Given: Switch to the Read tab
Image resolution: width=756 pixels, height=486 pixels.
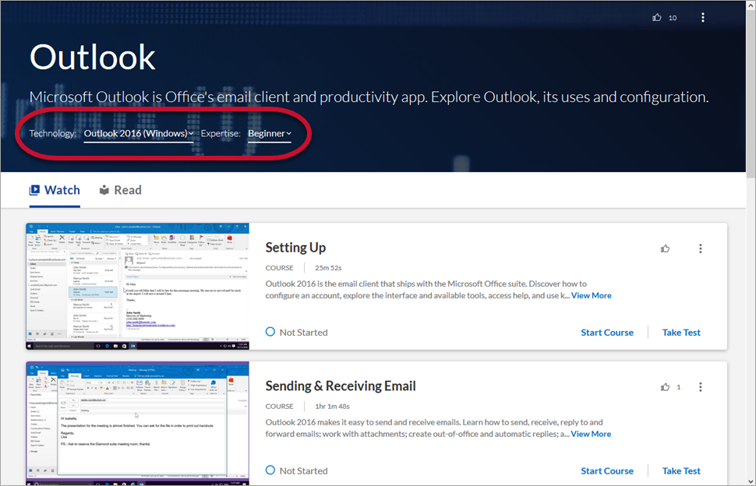Looking at the screenshot, I should (120, 190).
